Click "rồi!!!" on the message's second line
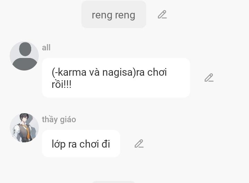 [x=62, y=84]
